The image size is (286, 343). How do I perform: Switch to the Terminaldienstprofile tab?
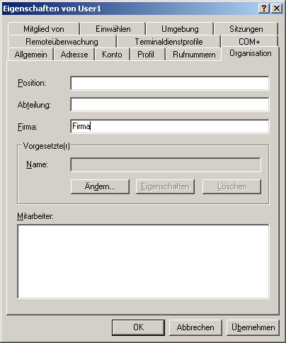click(x=168, y=42)
